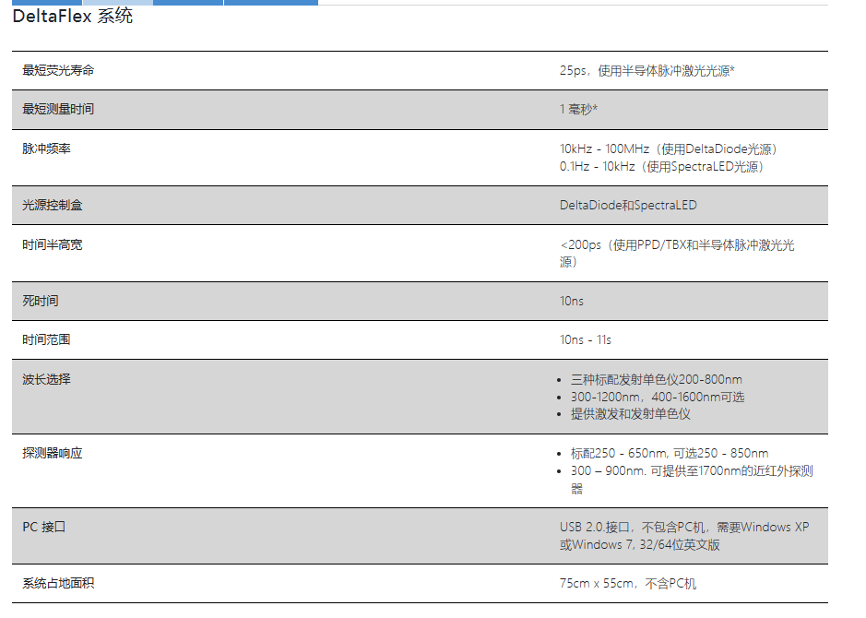Select the DeltaFlex 系统 heading
This screenshot has width=866, height=618.
tap(72, 16)
